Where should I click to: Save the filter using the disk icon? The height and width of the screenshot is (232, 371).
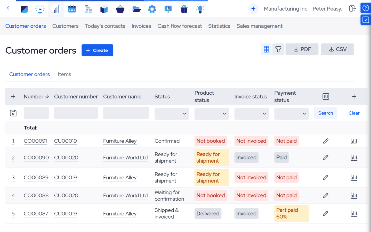click(x=13, y=113)
